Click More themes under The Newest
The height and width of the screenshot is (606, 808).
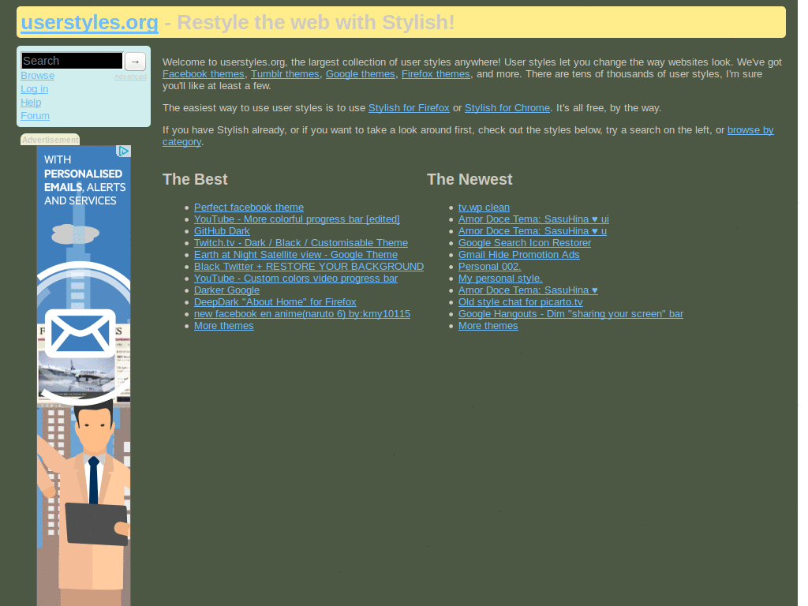pyautogui.click(x=488, y=326)
